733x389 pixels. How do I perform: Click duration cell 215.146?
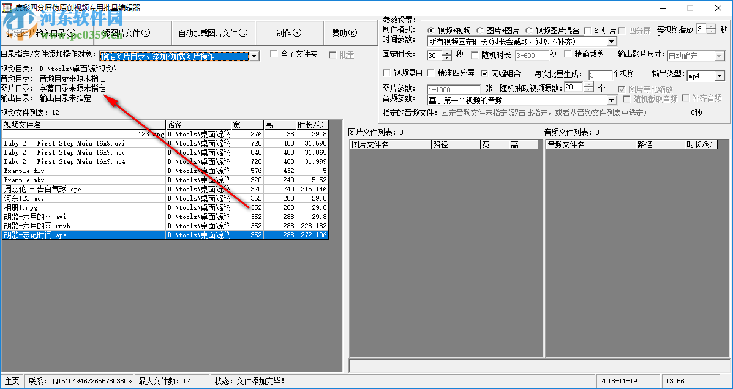pyautogui.click(x=312, y=189)
